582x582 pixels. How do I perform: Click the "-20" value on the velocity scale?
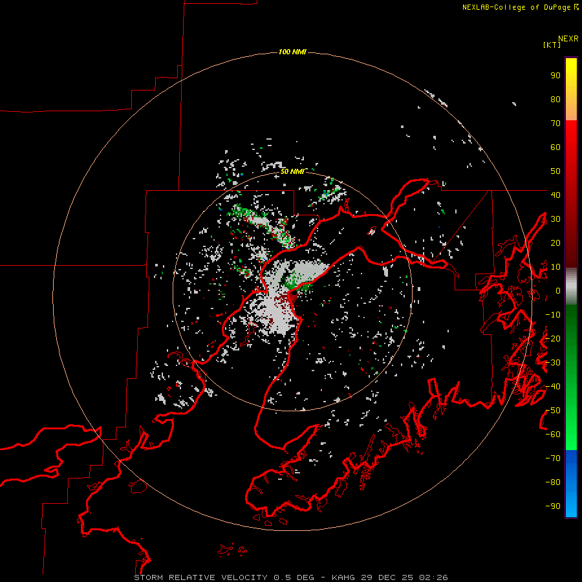pyautogui.click(x=553, y=338)
